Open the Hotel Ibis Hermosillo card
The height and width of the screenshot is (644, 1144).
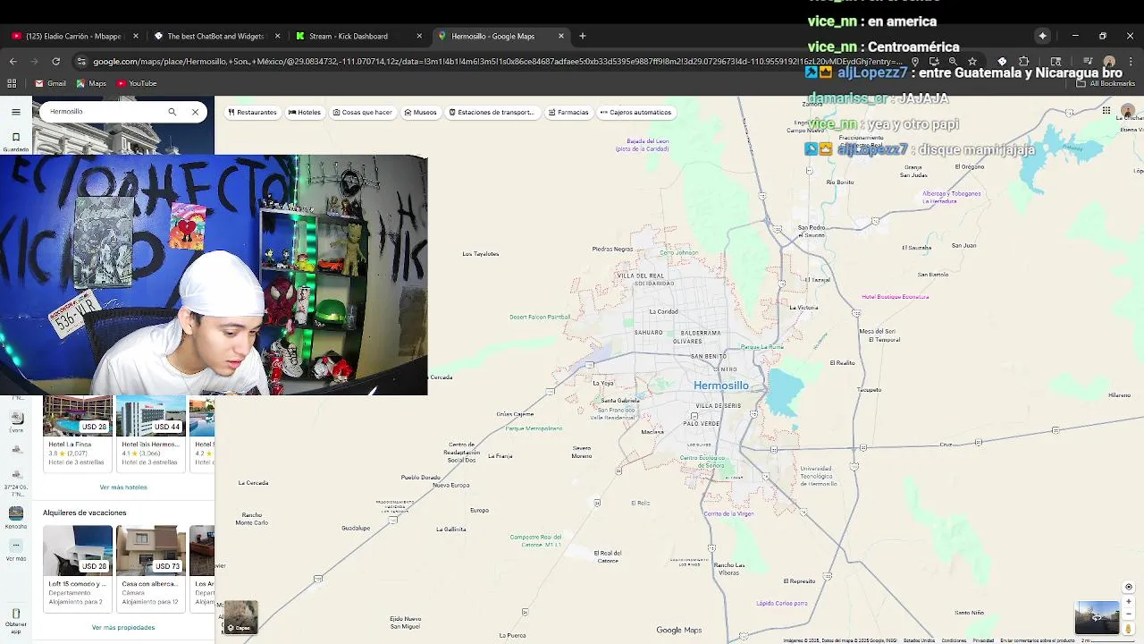(x=150, y=433)
